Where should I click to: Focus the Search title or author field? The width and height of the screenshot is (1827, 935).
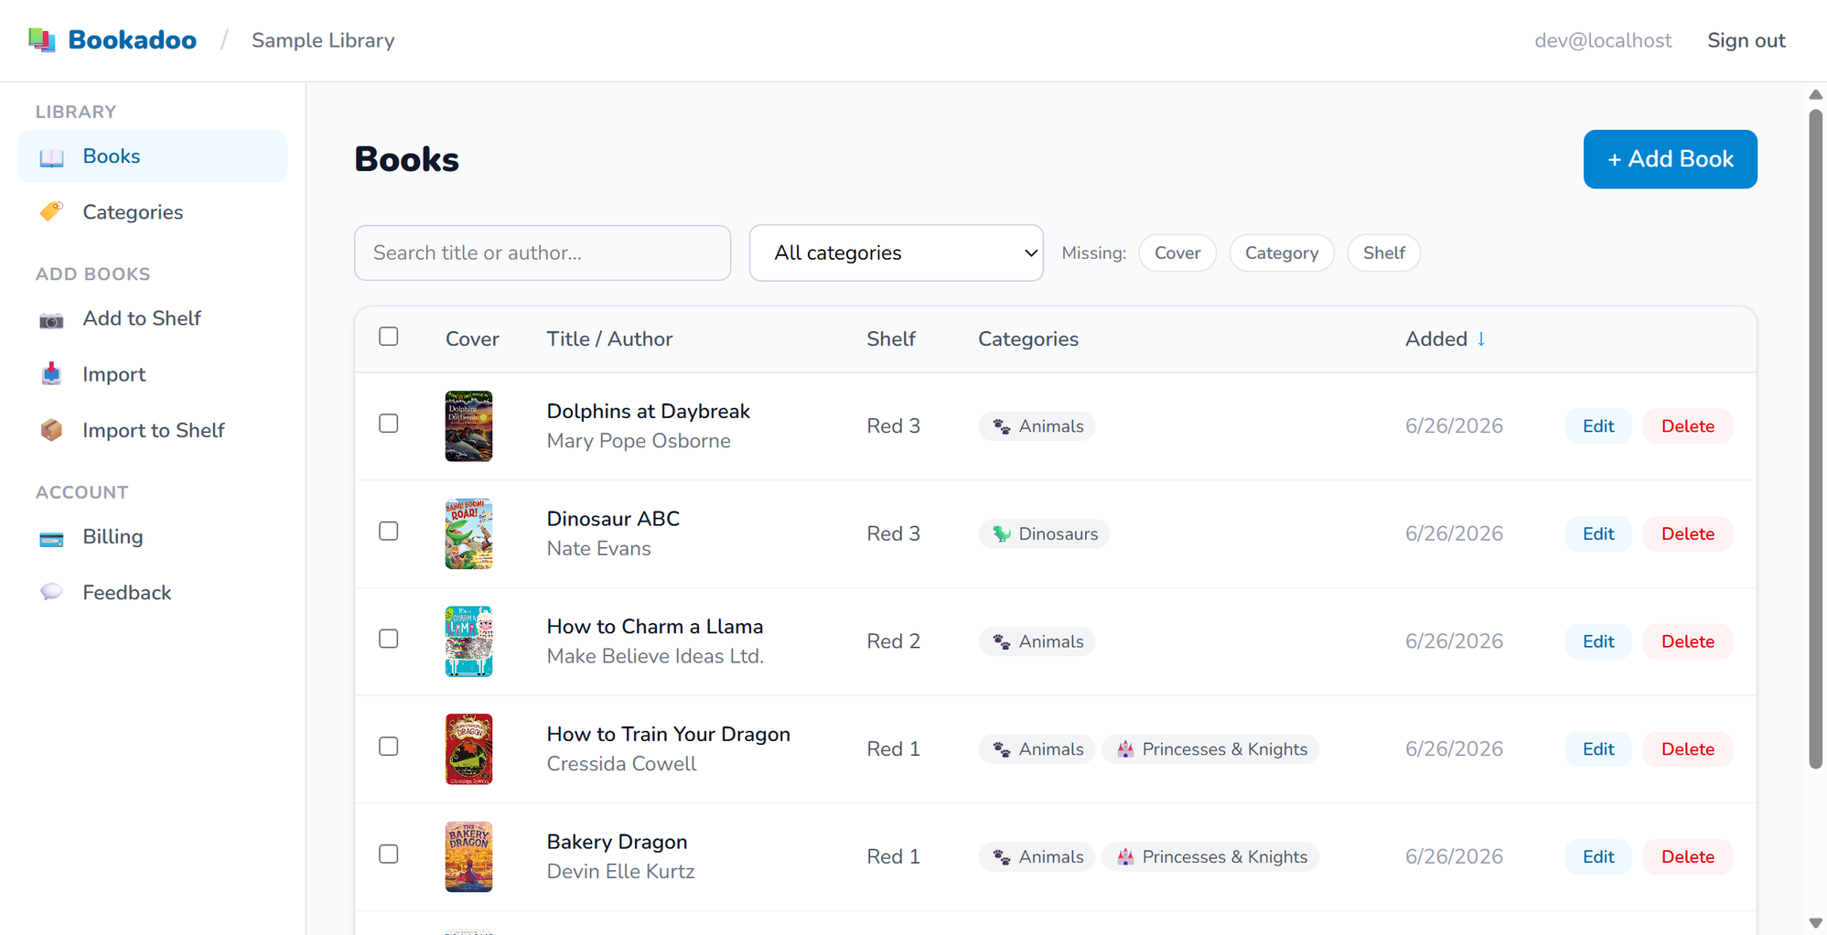pyautogui.click(x=543, y=253)
